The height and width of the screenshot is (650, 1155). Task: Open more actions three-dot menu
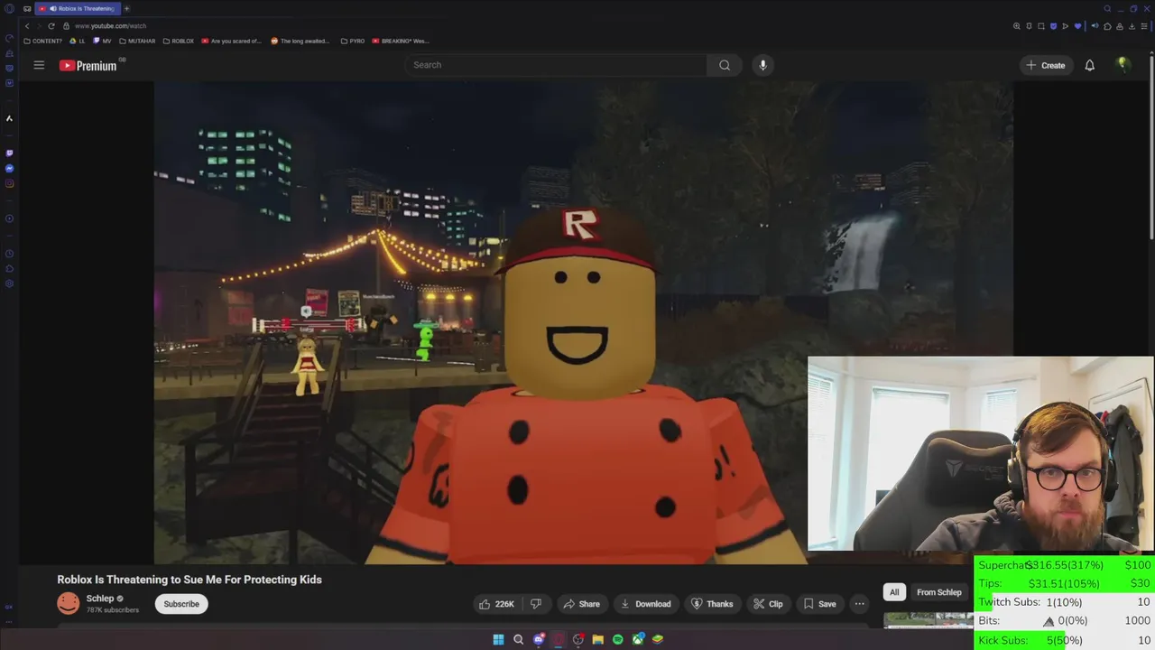point(859,604)
